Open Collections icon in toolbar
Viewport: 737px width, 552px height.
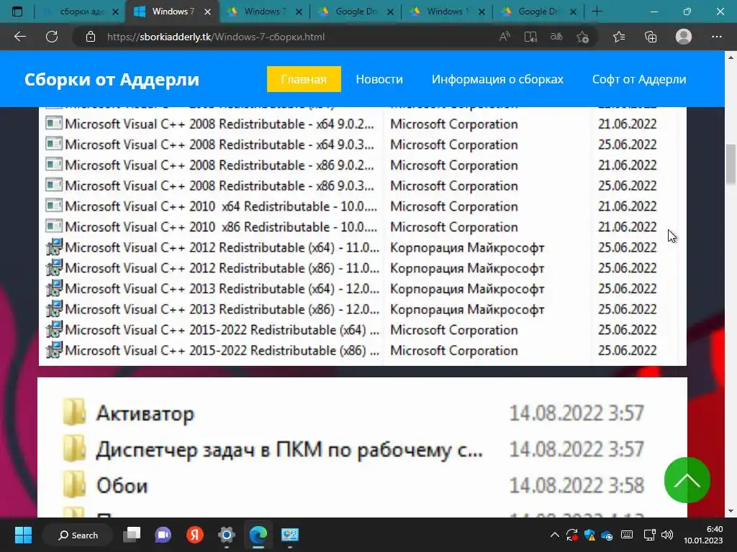651,37
